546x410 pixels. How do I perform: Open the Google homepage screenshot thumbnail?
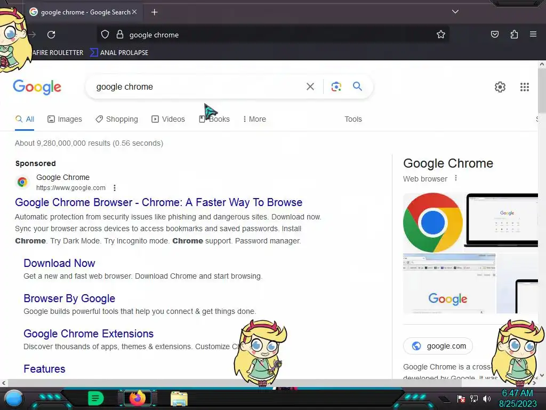pyautogui.click(x=449, y=283)
